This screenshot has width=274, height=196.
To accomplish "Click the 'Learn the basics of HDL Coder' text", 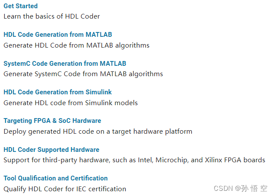I will point(52,16).
